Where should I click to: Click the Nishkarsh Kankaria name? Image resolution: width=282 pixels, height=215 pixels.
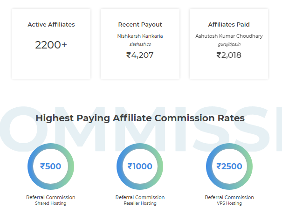pos(140,36)
